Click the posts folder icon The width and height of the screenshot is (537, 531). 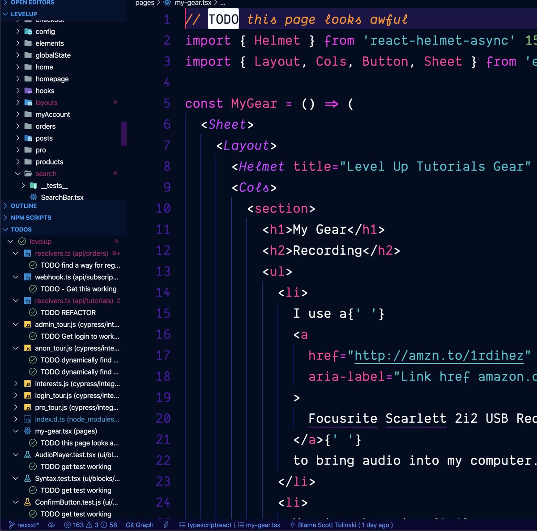point(28,138)
